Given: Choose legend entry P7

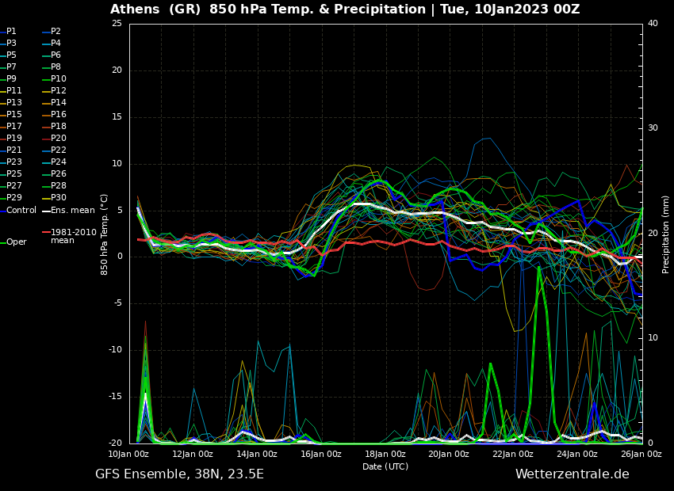Looking at the screenshot, I should (x=9, y=67).
